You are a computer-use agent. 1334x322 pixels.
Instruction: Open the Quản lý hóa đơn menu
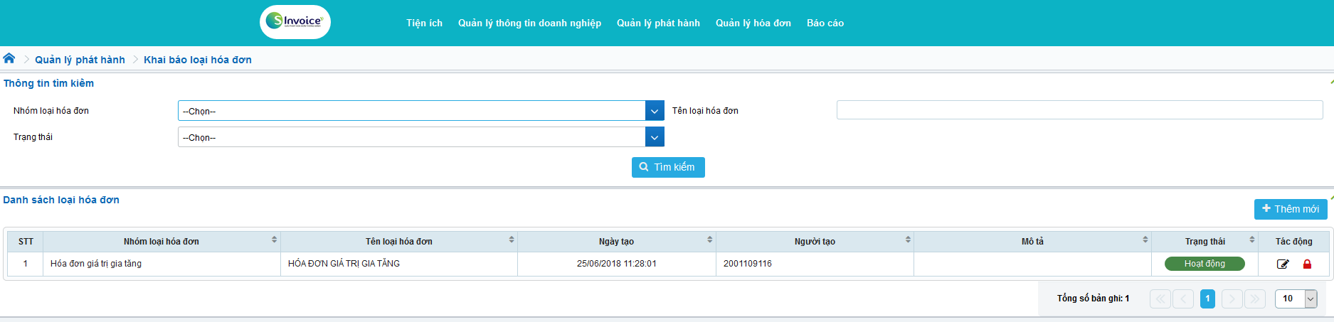(753, 23)
